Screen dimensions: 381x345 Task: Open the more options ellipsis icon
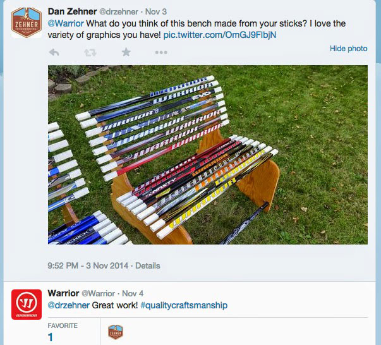point(161,52)
